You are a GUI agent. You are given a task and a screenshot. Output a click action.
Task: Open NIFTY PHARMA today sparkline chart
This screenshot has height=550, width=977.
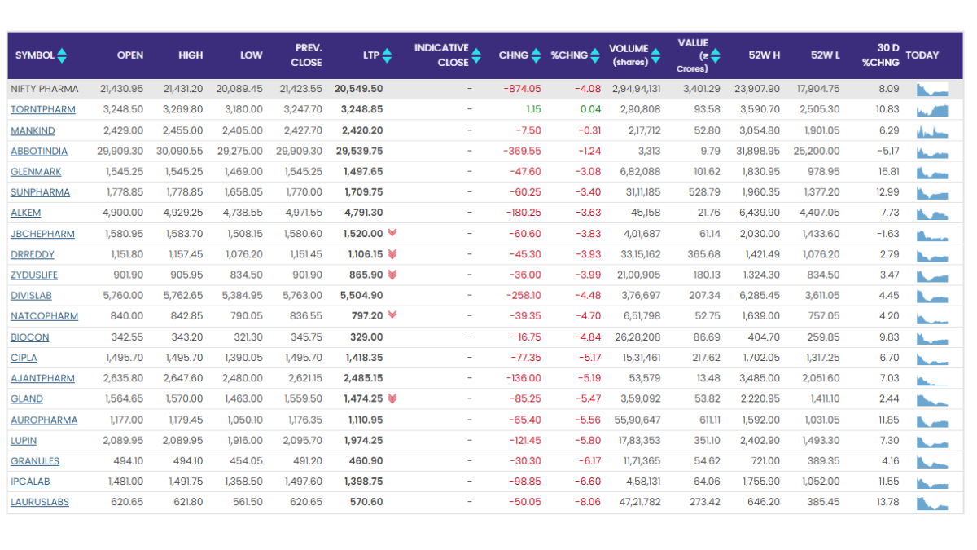pos(932,89)
